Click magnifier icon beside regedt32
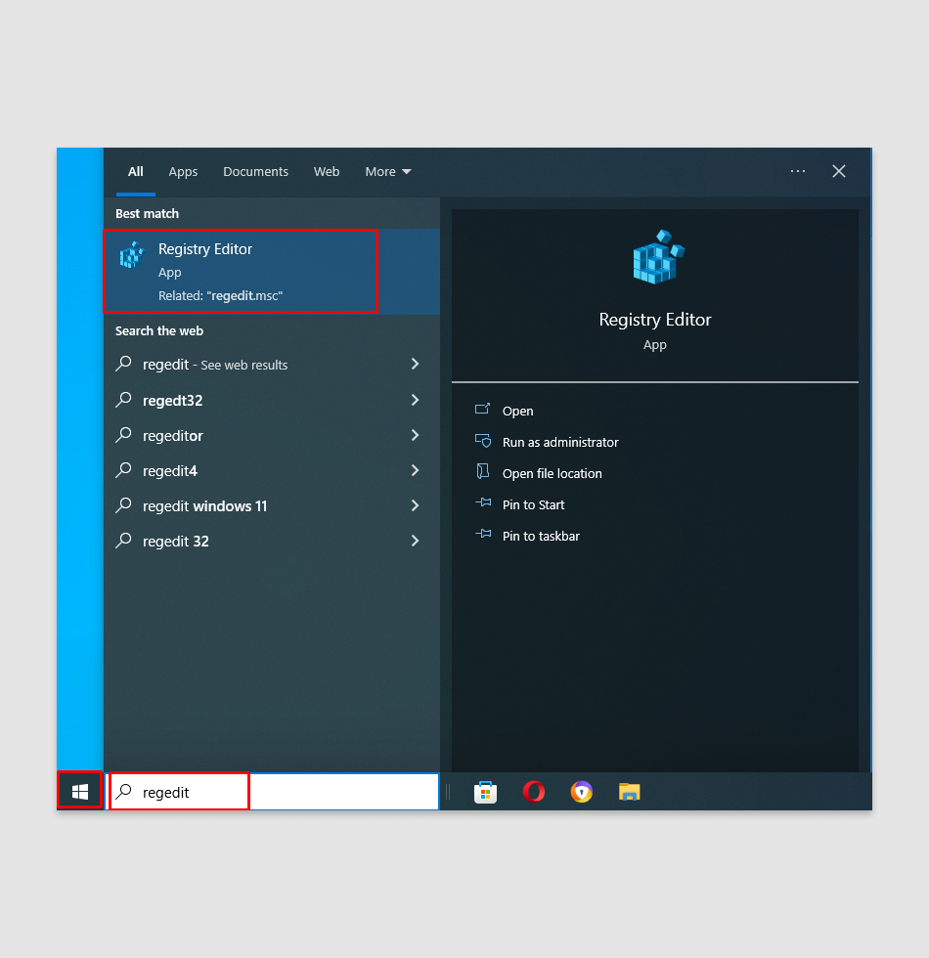929x958 pixels. tap(124, 400)
